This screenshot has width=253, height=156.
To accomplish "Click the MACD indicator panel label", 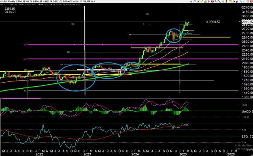I will (x=247, y=112).
